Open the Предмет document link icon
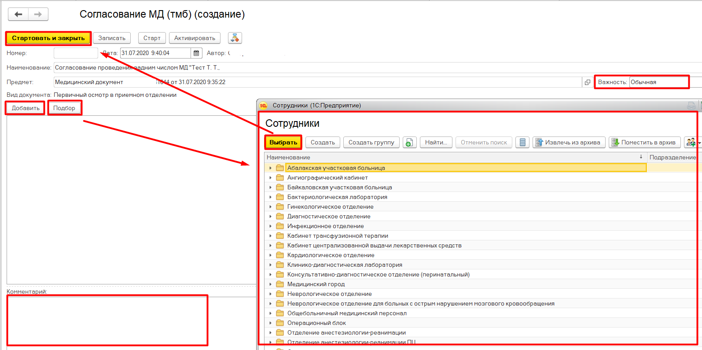 (x=587, y=82)
